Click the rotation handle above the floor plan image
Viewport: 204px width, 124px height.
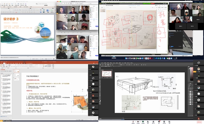tap(82, 89)
